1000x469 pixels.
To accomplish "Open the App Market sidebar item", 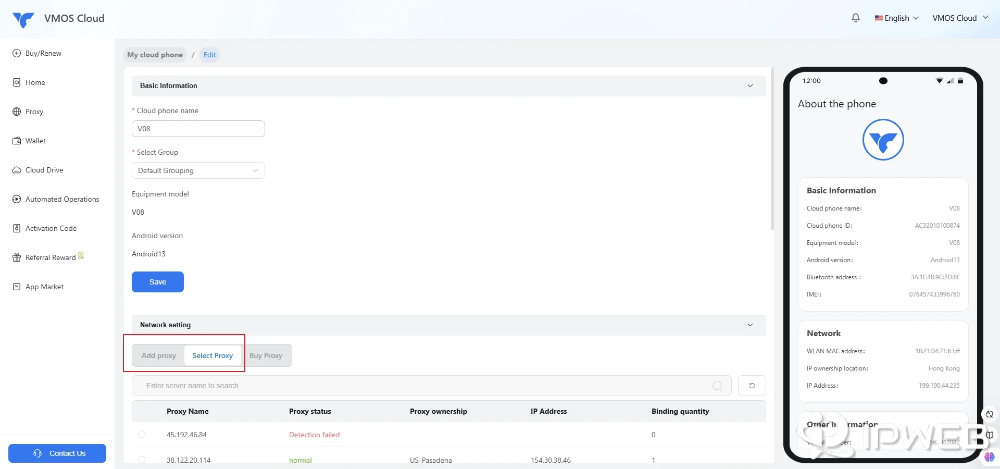I will [x=44, y=287].
